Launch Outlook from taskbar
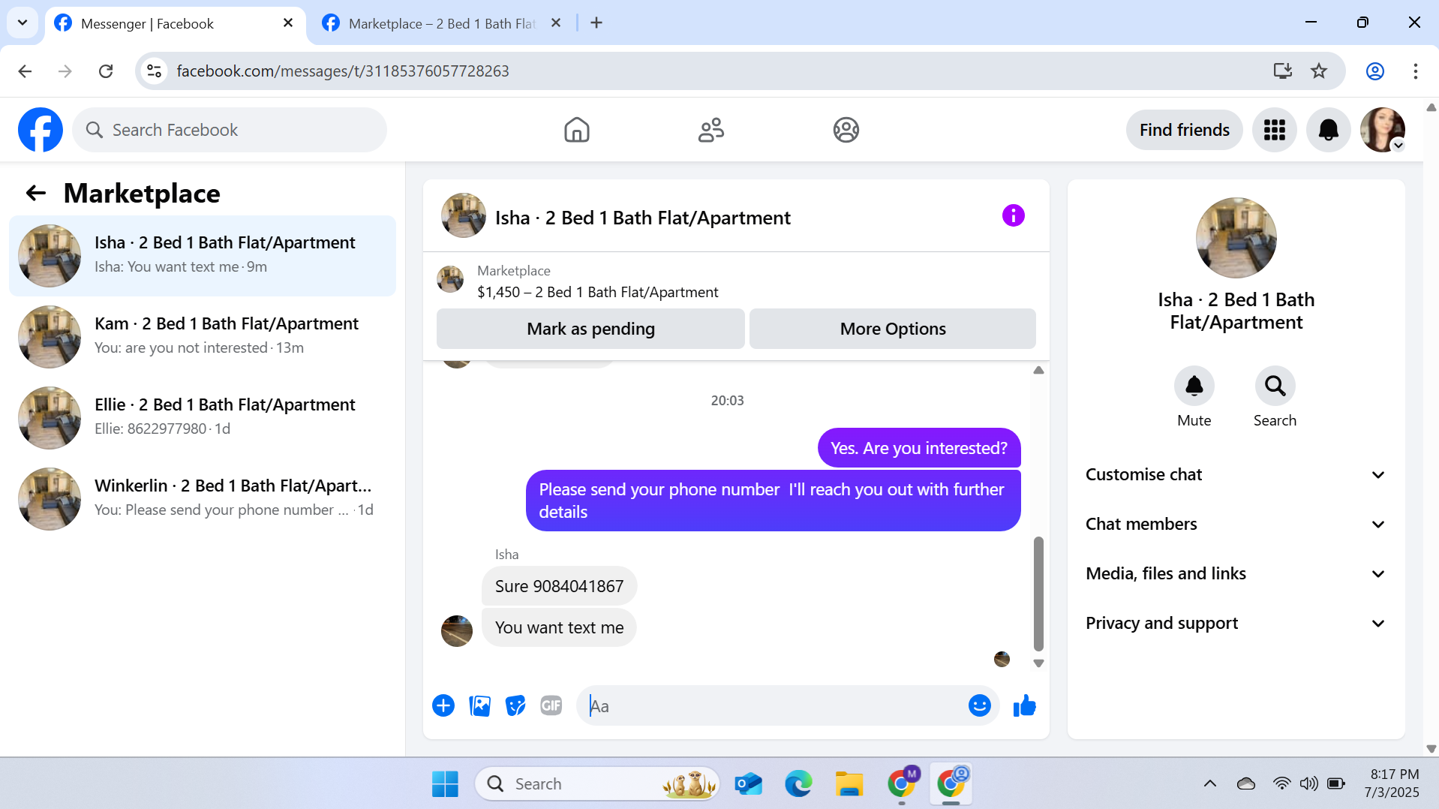The image size is (1439, 809). pos(748,783)
